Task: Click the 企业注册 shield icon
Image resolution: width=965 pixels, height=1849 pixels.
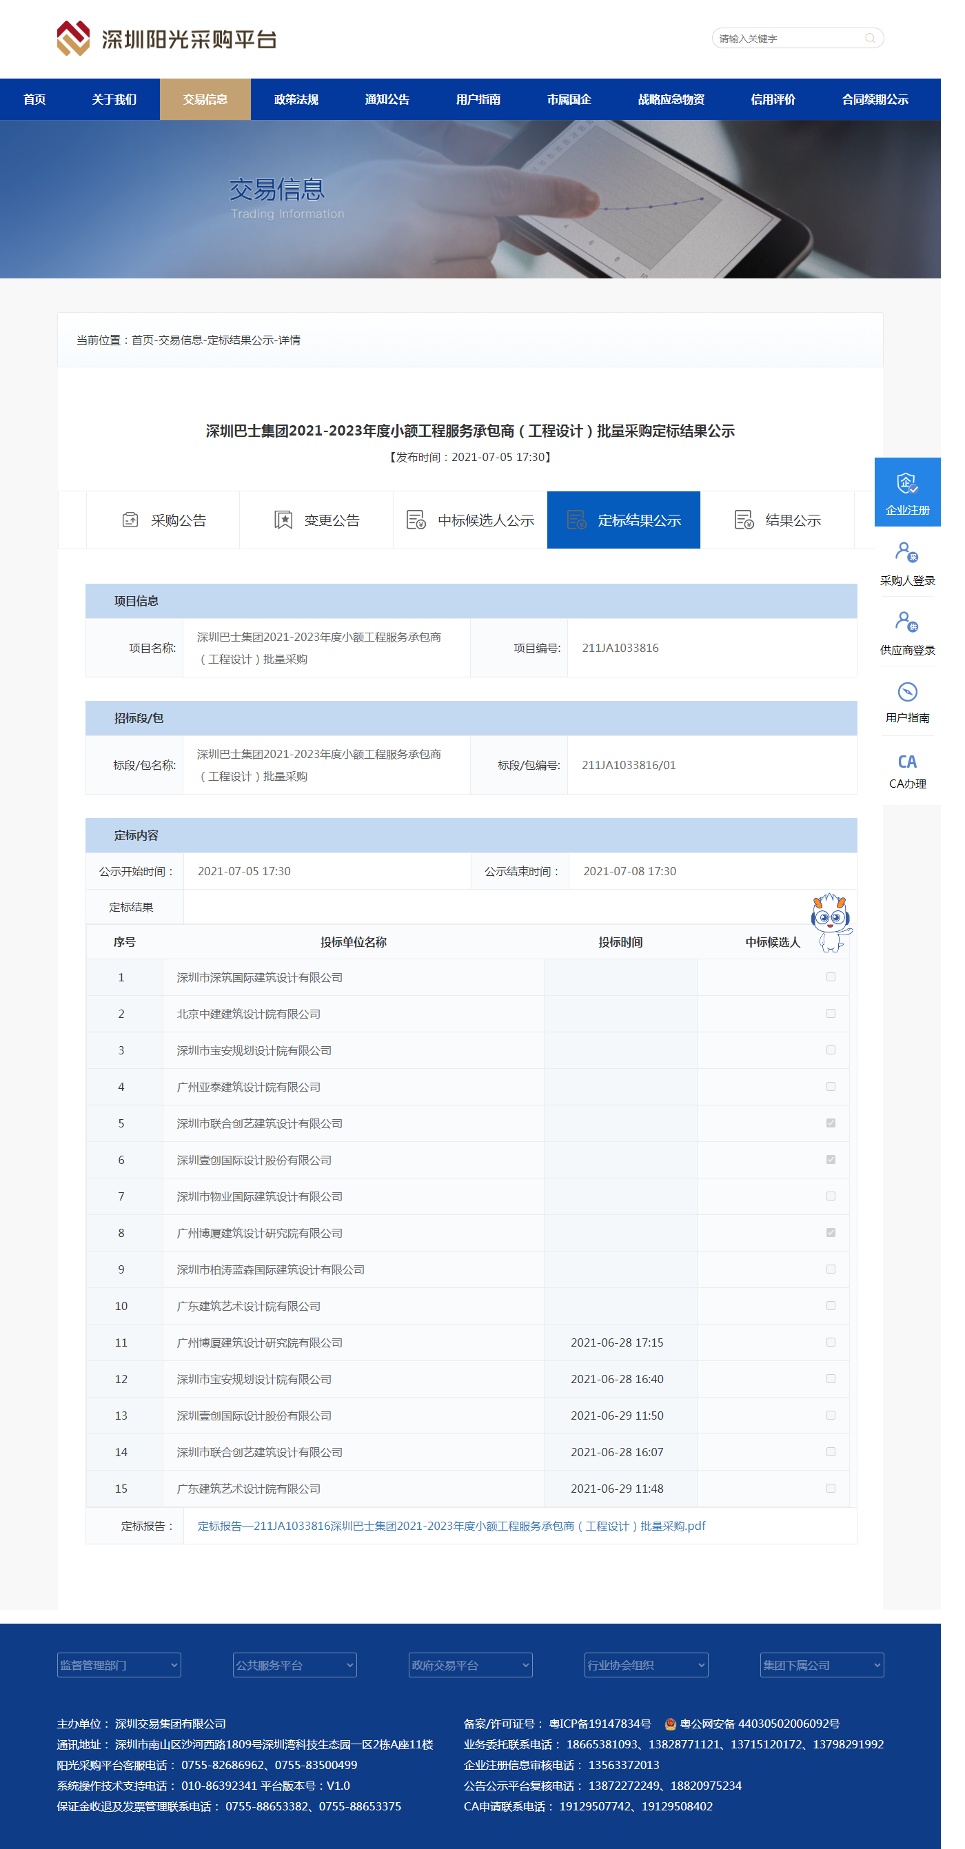Action: pyautogui.click(x=908, y=483)
